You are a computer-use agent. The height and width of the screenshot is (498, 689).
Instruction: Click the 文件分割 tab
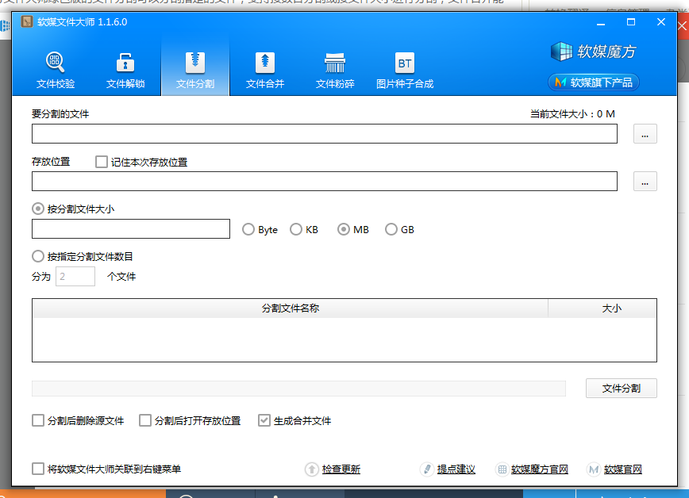tap(195, 69)
